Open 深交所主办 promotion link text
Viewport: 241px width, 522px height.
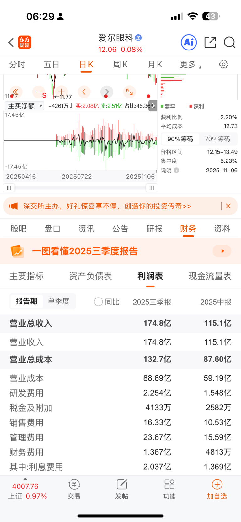(107, 206)
